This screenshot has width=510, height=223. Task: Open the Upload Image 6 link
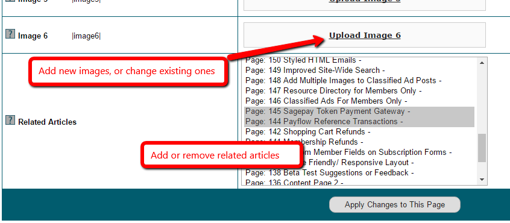click(x=365, y=35)
